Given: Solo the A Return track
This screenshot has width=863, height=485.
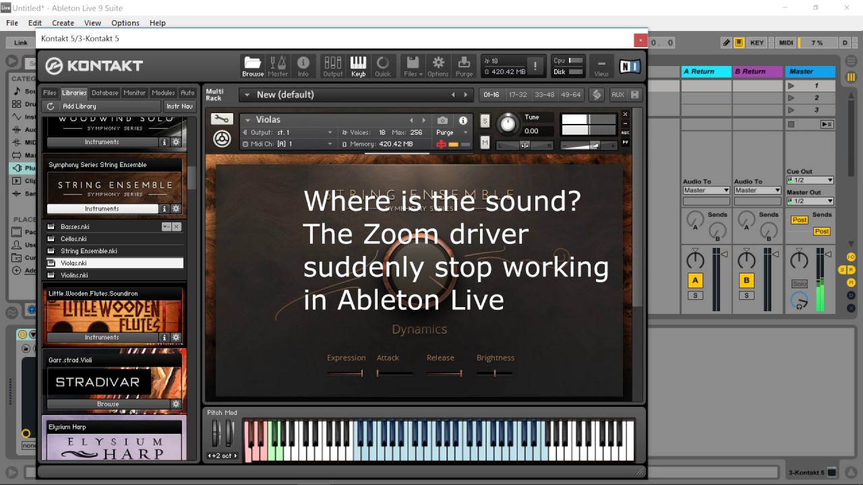Looking at the screenshot, I should pos(695,296).
